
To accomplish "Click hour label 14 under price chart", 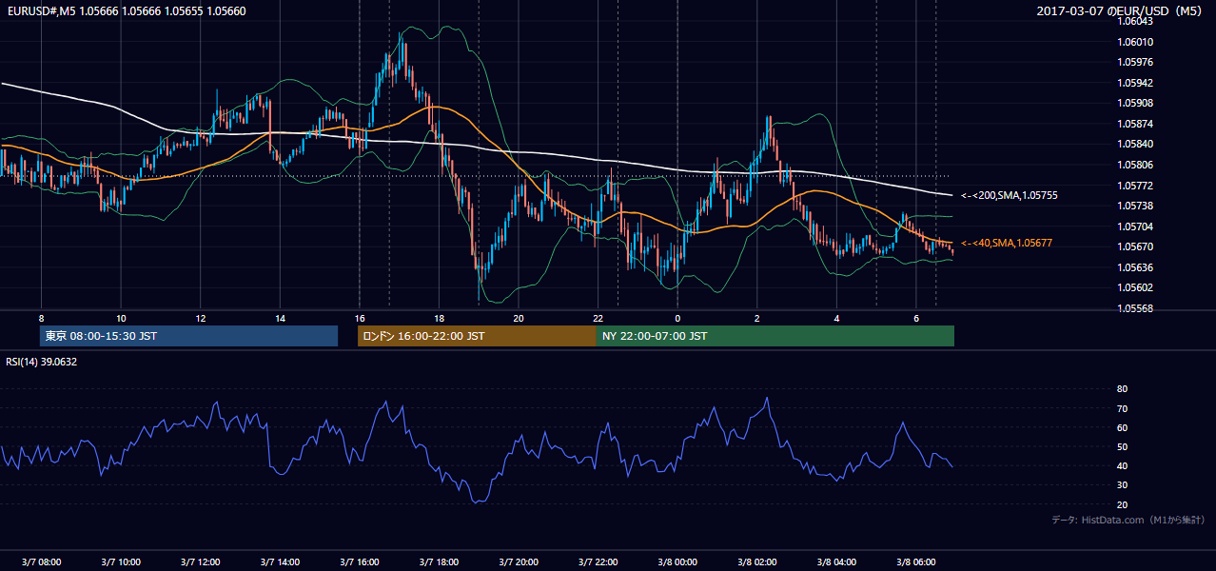I will [x=280, y=318].
